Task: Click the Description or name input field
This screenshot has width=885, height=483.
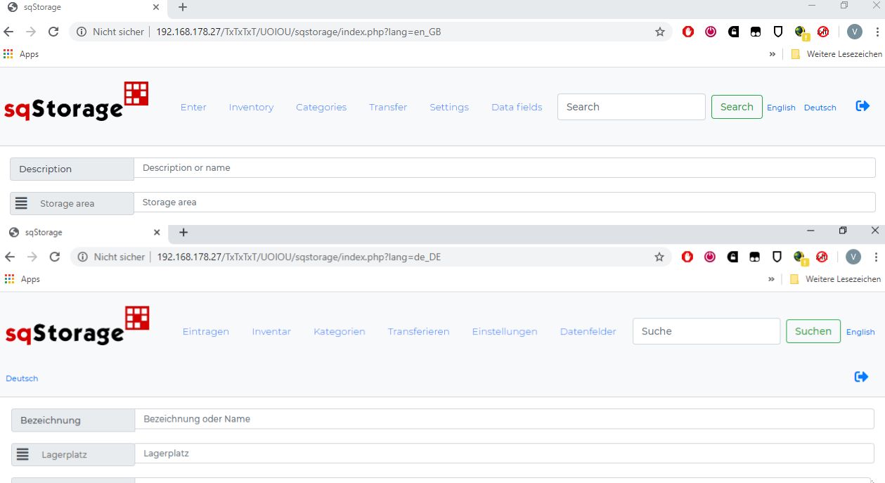Action: click(504, 168)
